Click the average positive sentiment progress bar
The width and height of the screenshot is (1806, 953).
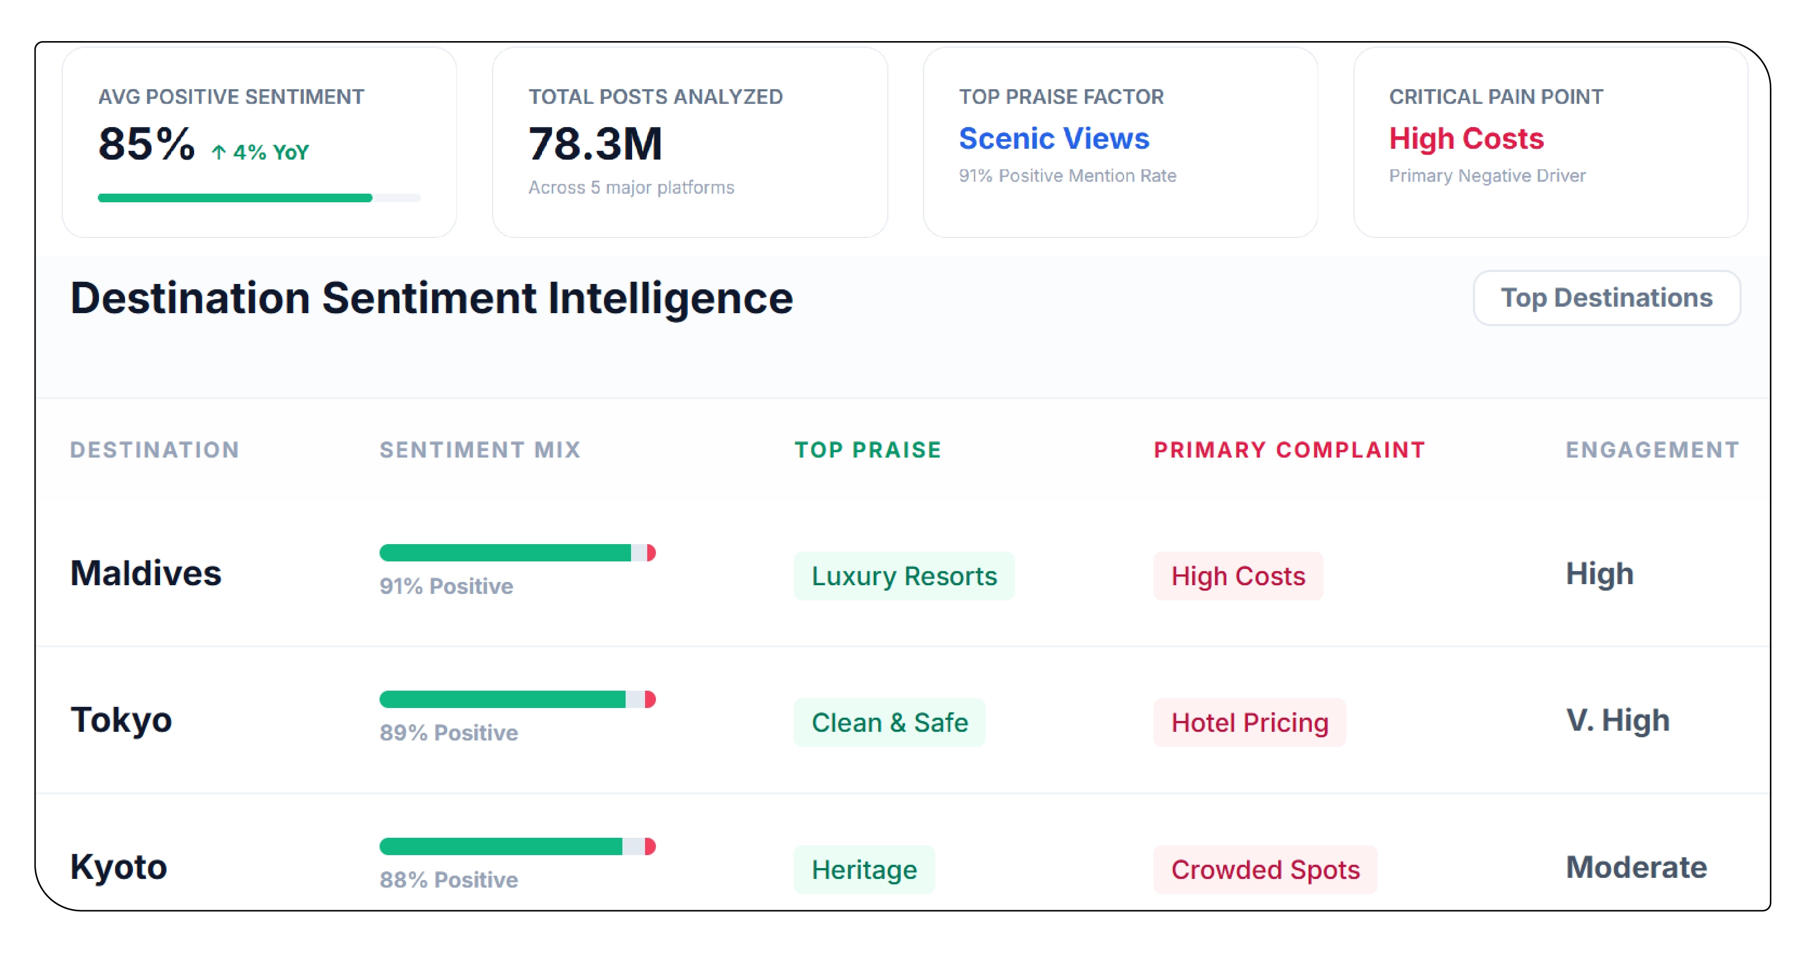(x=260, y=198)
